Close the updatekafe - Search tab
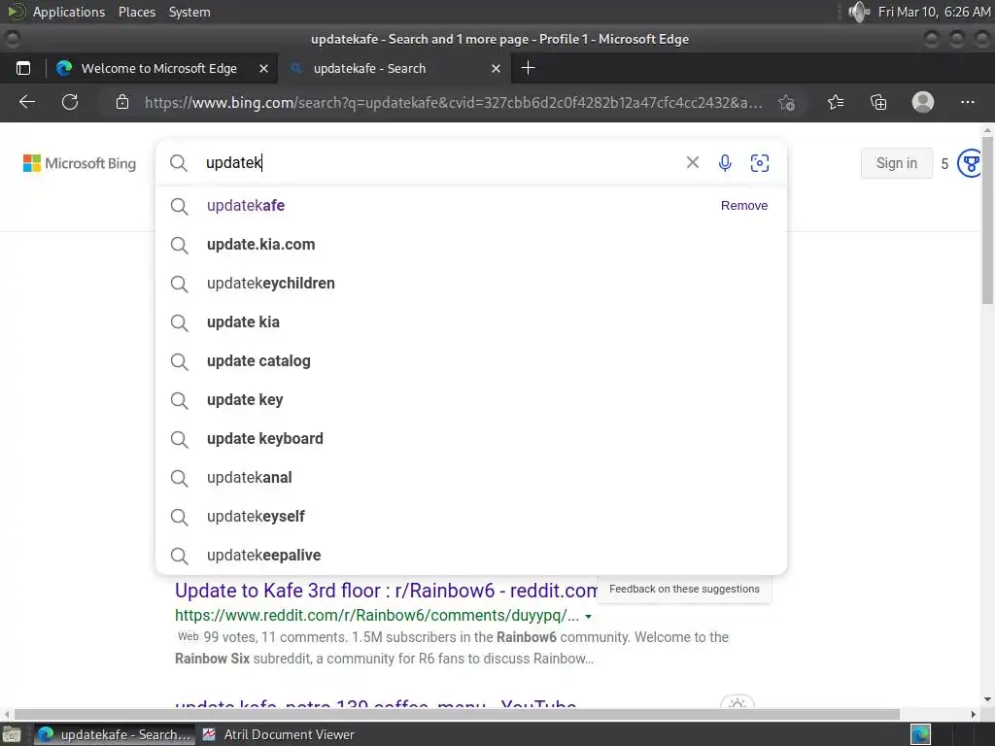Image resolution: width=995 pixels, height=746 pixels. tap(497, 69)
